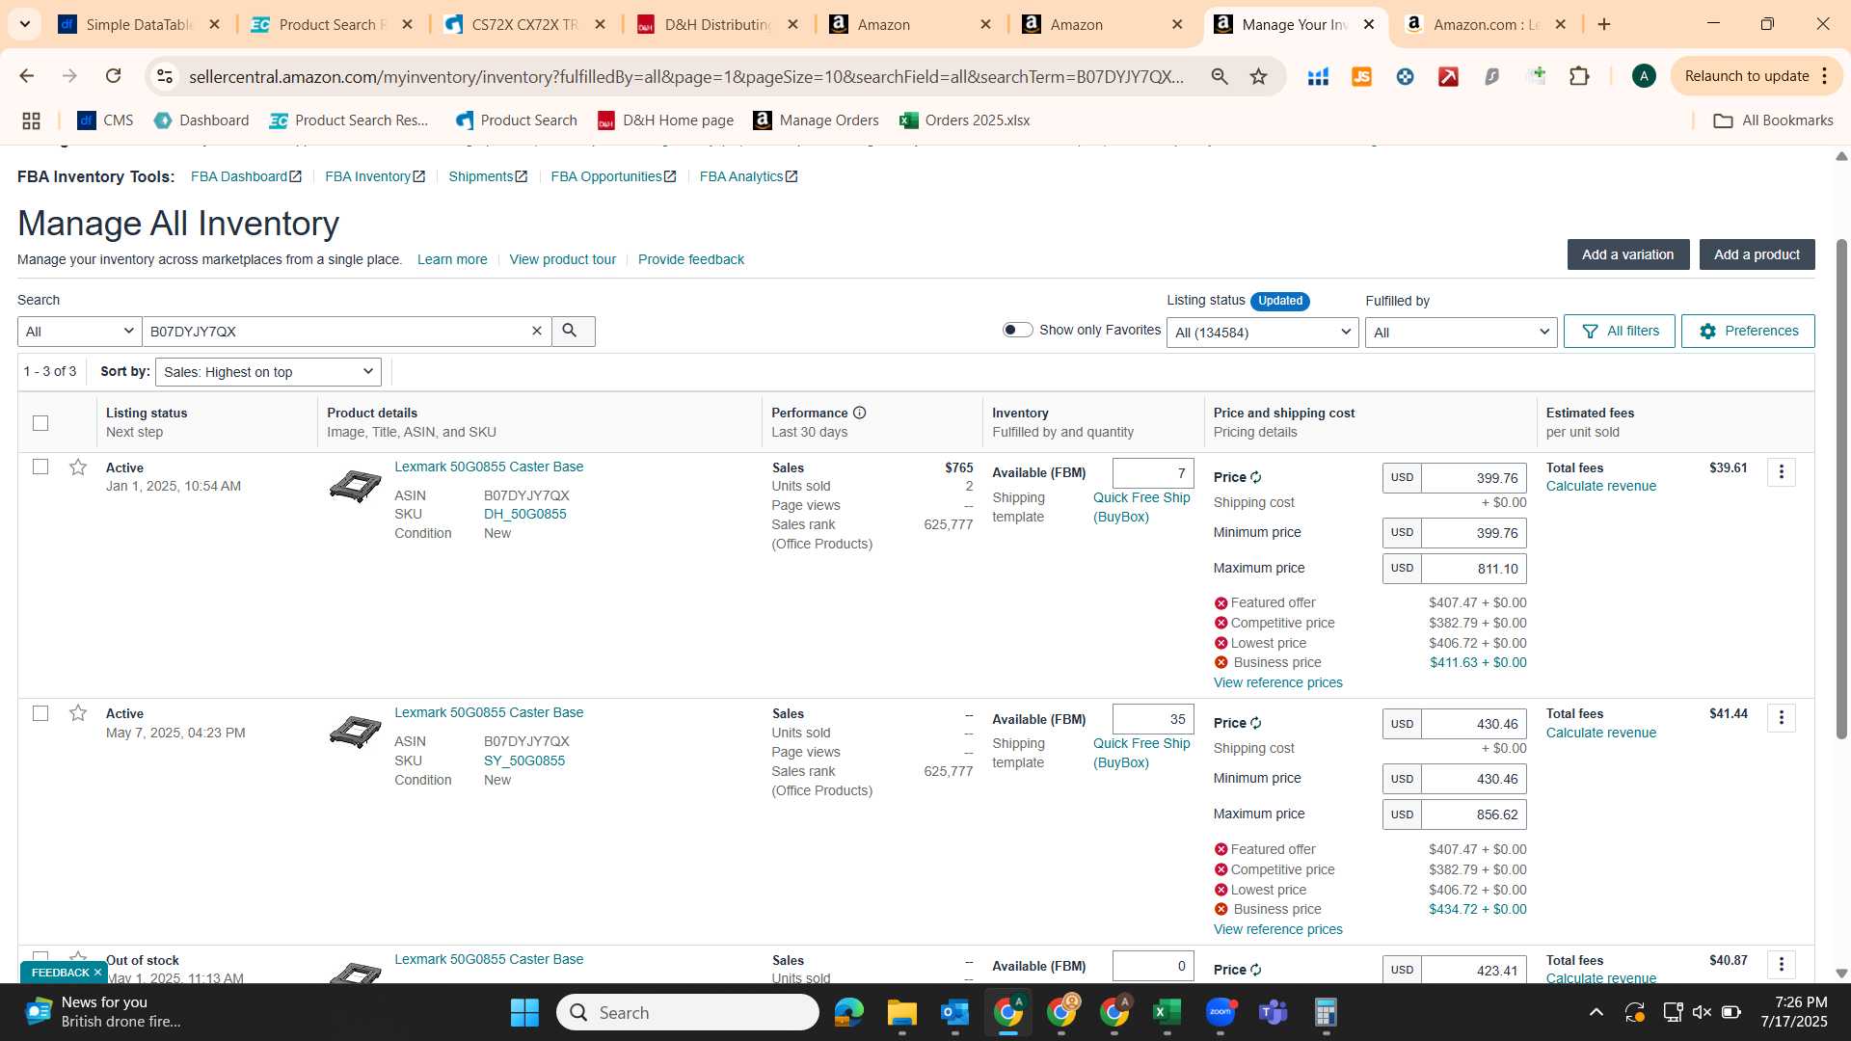Open the D&H Home page bookmark

(x=665, y=120)
